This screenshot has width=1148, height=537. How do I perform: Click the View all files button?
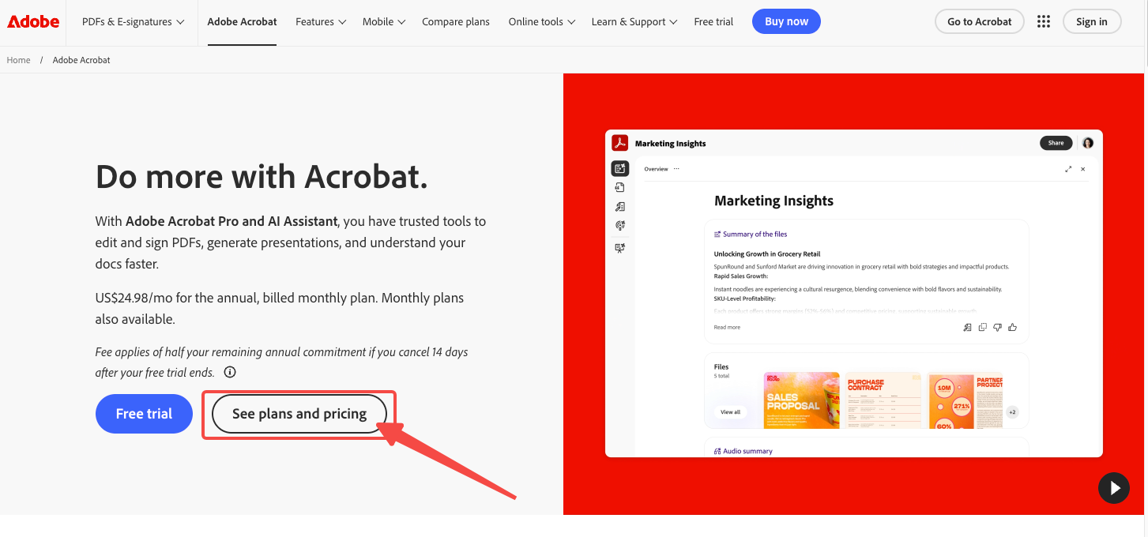click(x=731, y=411)
